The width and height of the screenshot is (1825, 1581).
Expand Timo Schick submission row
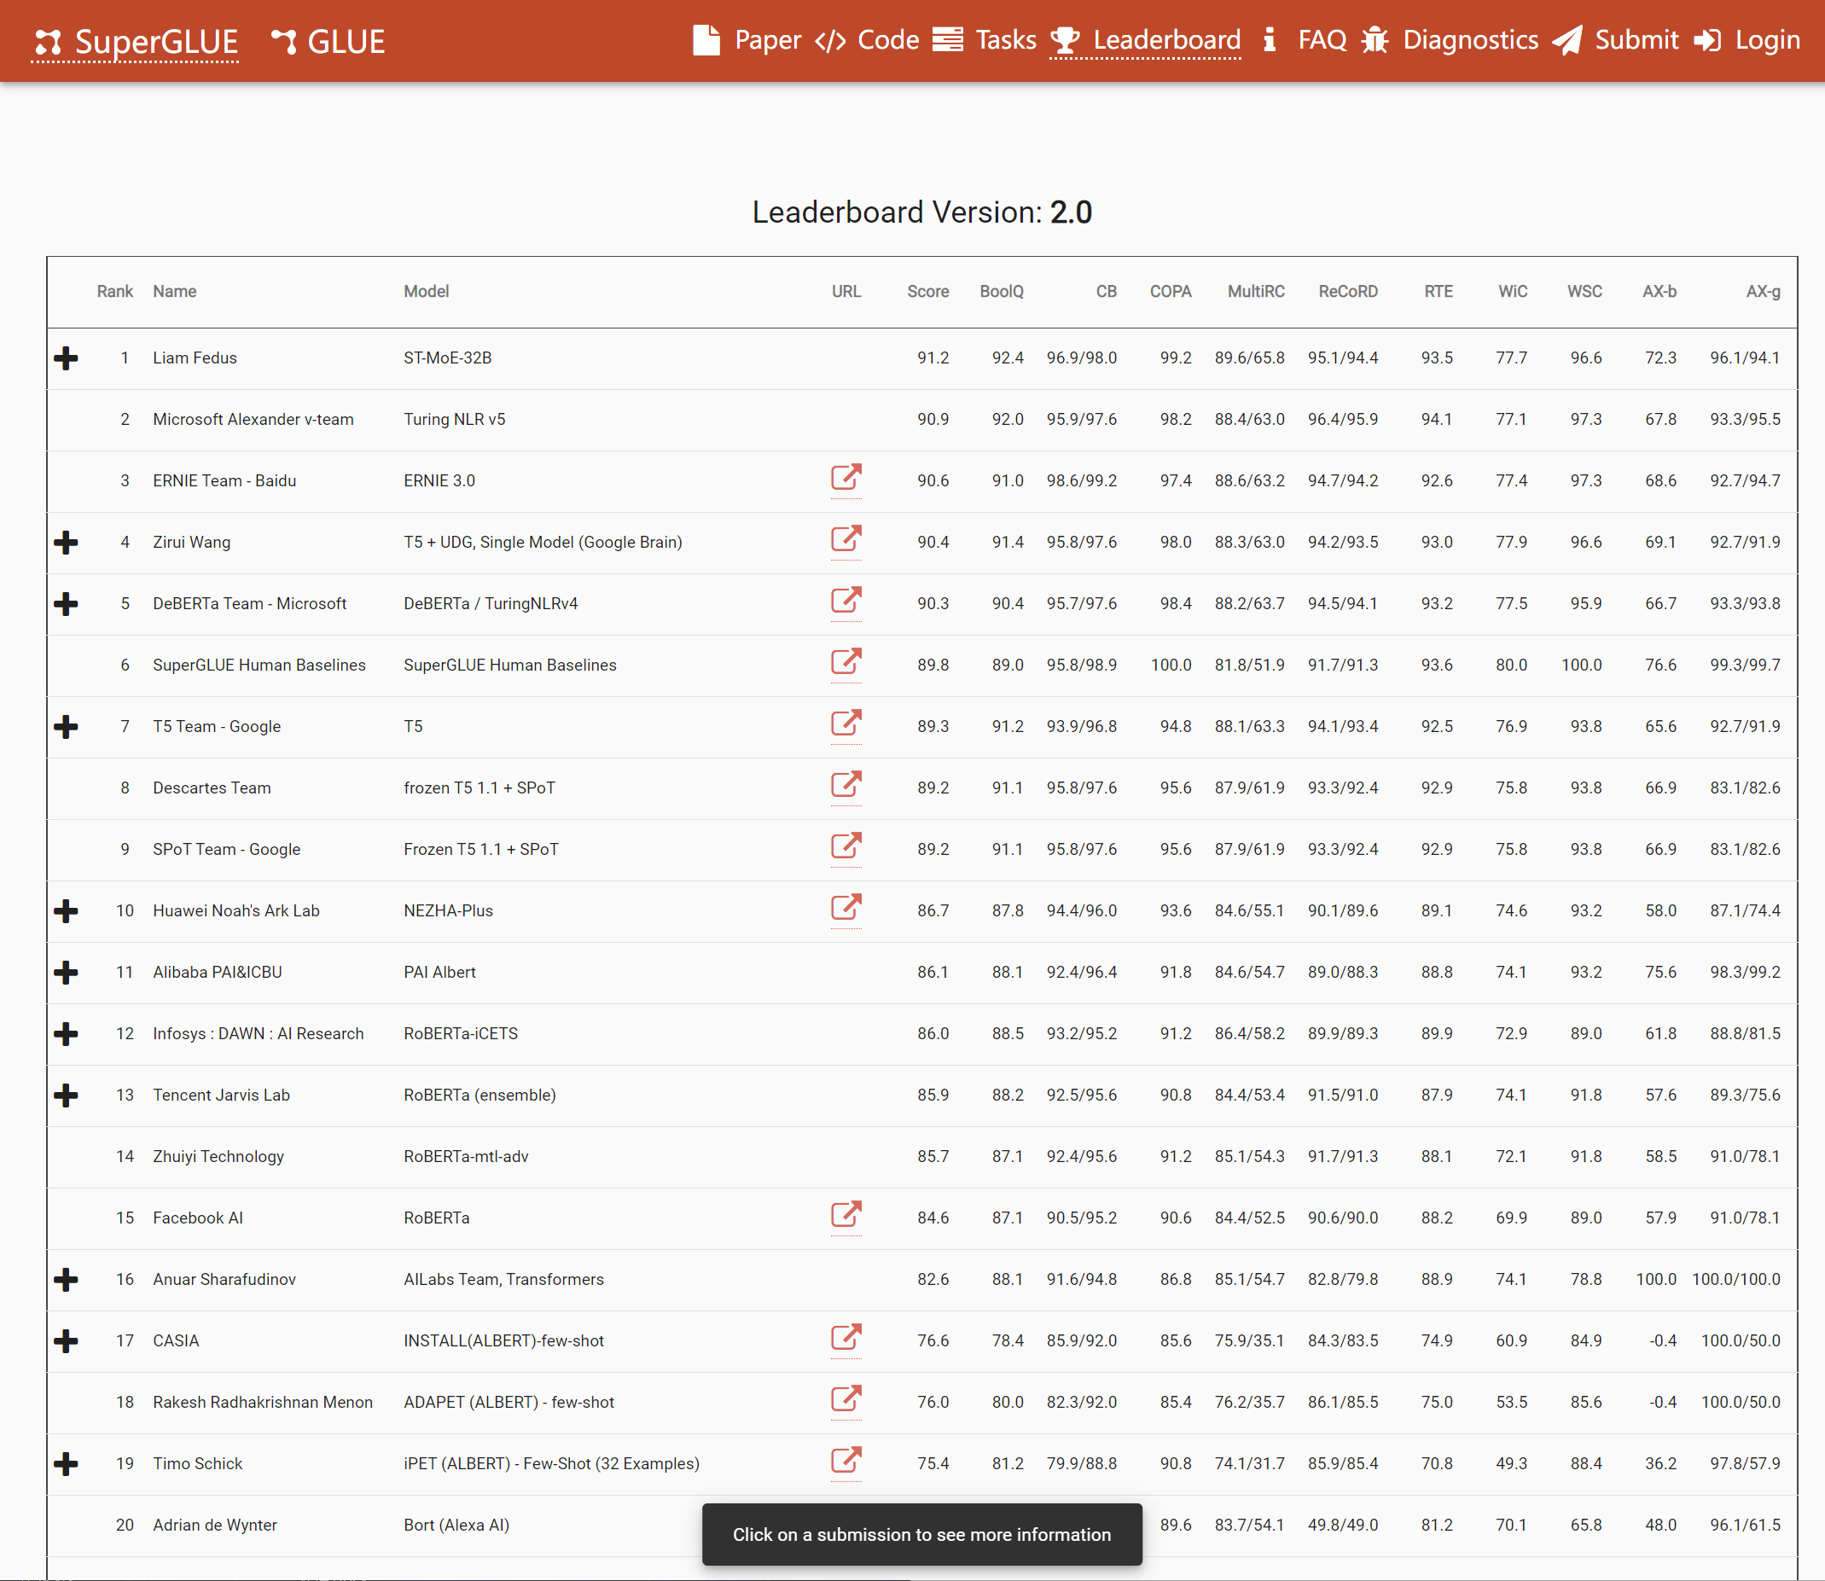click(x=67, y=1465)
